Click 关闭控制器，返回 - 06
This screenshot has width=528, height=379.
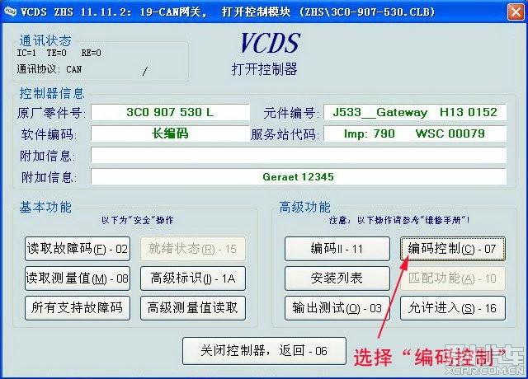(x=264, y=351)
